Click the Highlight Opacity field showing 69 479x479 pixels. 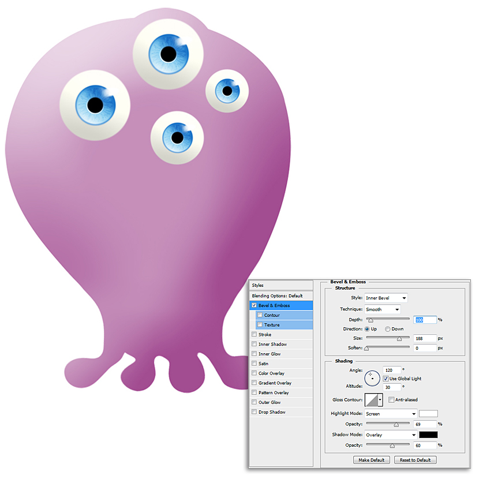click(425, 424)
